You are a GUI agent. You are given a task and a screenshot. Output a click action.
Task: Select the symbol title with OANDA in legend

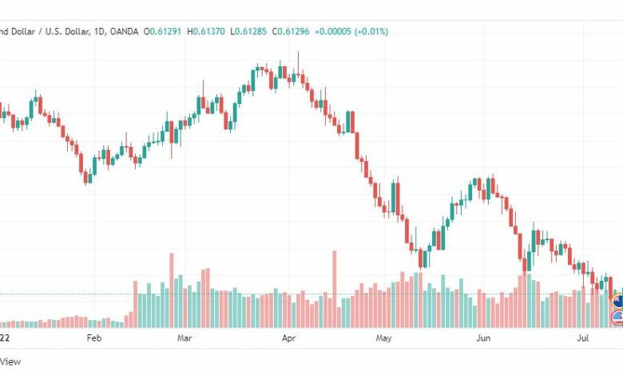69,31
